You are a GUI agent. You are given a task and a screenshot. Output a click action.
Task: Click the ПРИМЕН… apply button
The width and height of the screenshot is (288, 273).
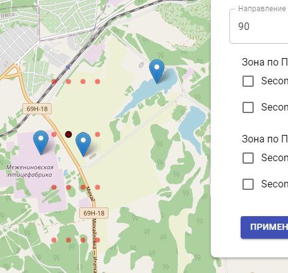[x=264, y=227]
